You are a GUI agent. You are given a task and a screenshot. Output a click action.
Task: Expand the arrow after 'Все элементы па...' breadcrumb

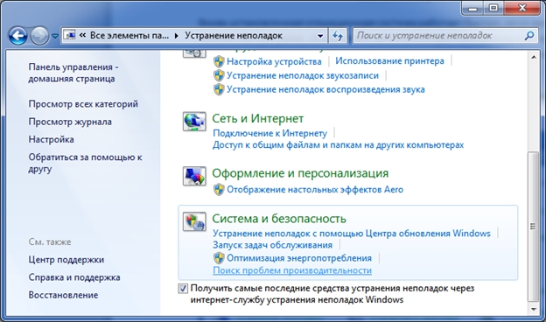177,36
